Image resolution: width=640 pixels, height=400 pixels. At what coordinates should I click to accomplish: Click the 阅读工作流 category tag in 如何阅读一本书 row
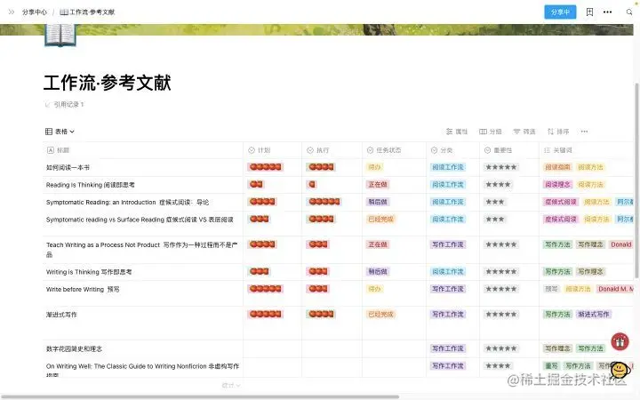click(448, 167)
